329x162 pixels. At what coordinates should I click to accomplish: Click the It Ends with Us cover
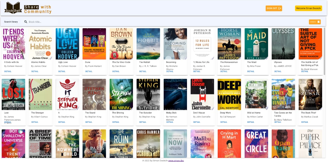[13, 44]
